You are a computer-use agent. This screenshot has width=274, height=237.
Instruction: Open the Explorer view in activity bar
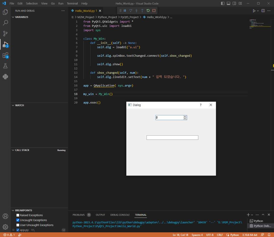click(5, 12)
